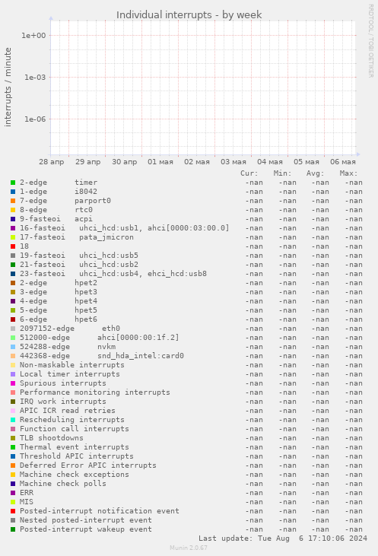Select the legend entry 17-fasteoi pata_jmicron

(x=77, y=237)
